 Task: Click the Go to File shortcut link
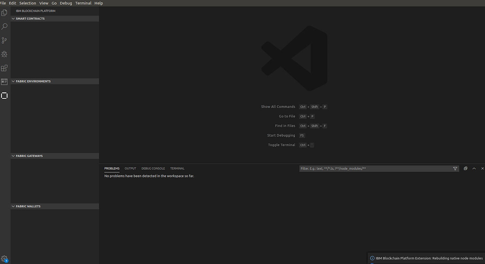pyautogui.click(x=287, y=116)
